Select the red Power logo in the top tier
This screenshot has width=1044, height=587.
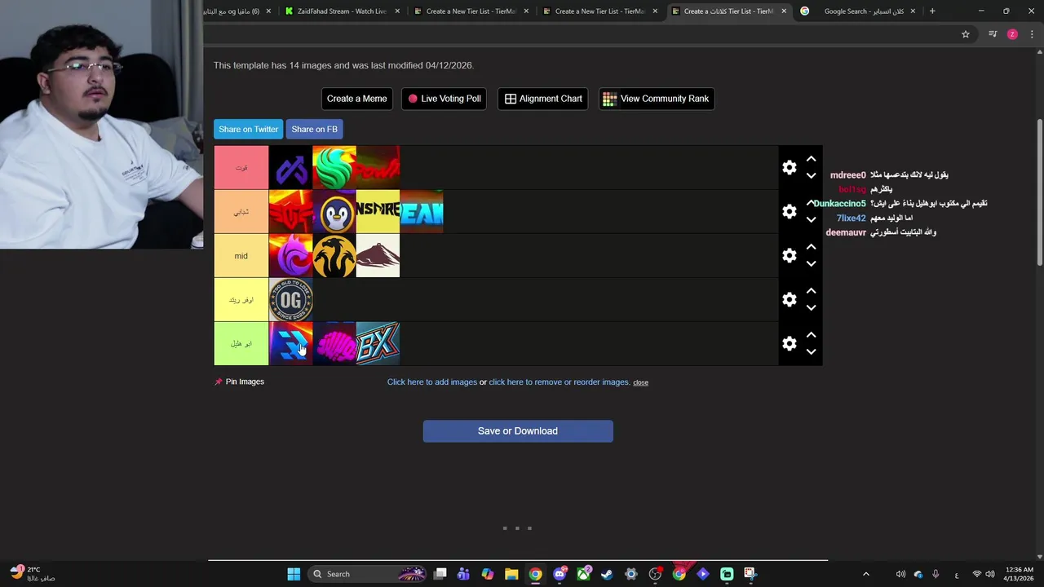point(378,167)
